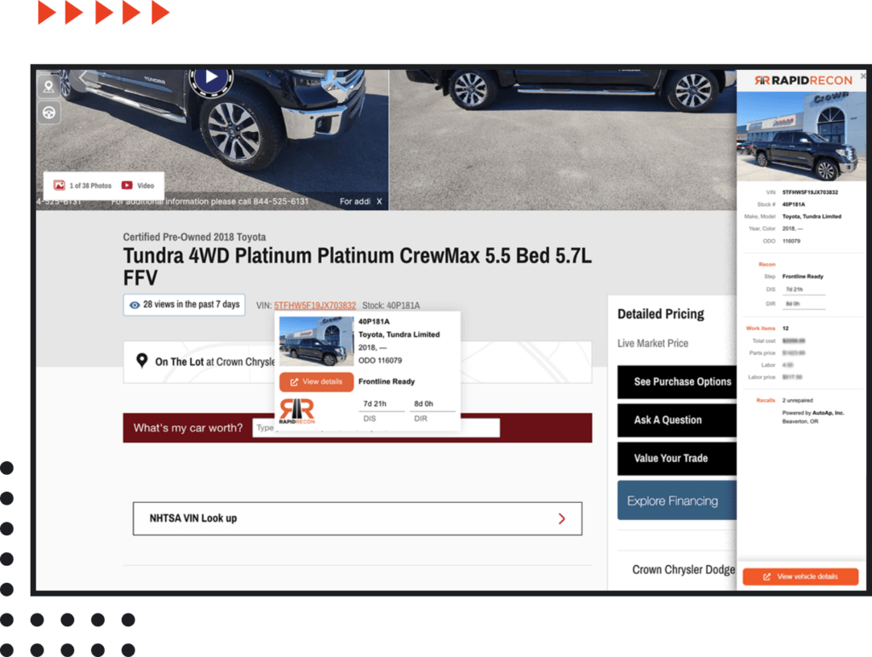Image resolution: width=872 pixels, height=657 pixels.
Task: Expand NHTSA VIN Look up
Action: click(x=358, y=518)
